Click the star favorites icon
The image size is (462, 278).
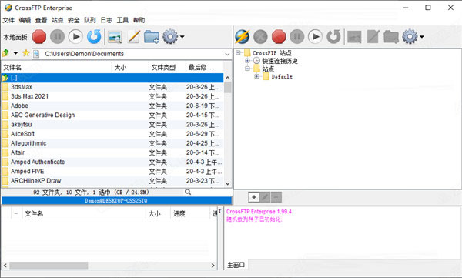click(26, 53)
